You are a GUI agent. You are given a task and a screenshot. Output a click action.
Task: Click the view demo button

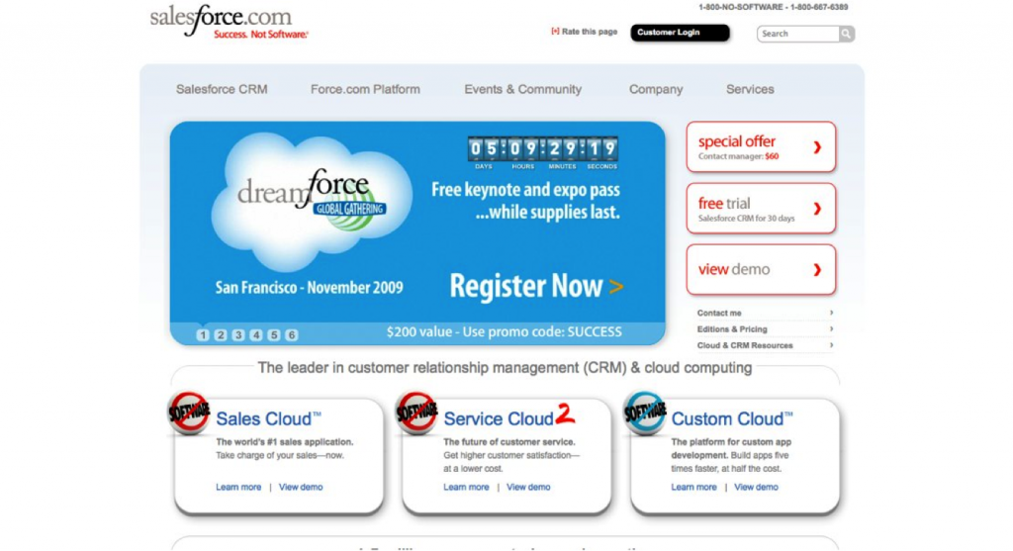[x=761, y=269]
